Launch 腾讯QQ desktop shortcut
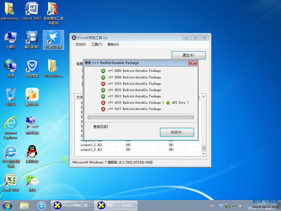Screen dimensions: 281x211 click(x=32, y=154)
